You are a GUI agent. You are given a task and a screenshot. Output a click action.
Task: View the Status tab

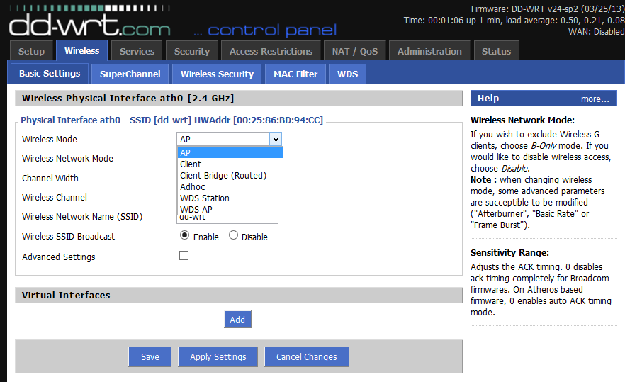(496, 50)
